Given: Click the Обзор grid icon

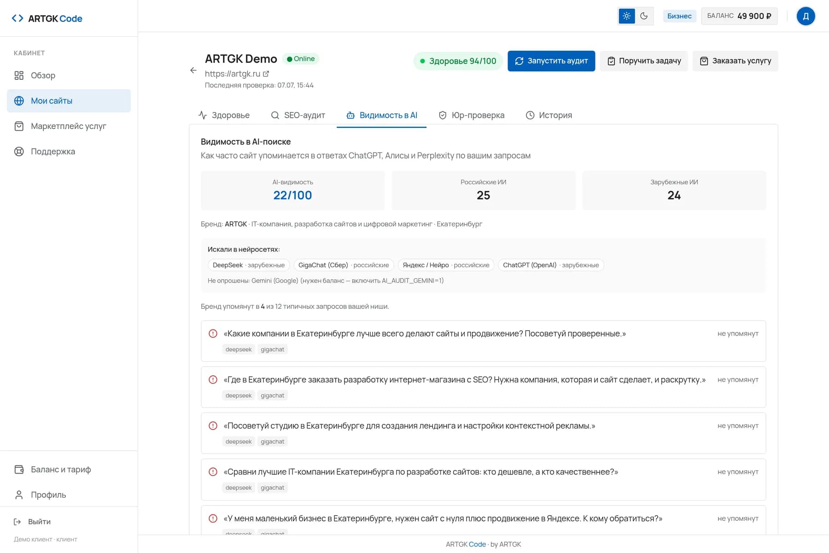Looking at the screenshot, I should 19,76.
